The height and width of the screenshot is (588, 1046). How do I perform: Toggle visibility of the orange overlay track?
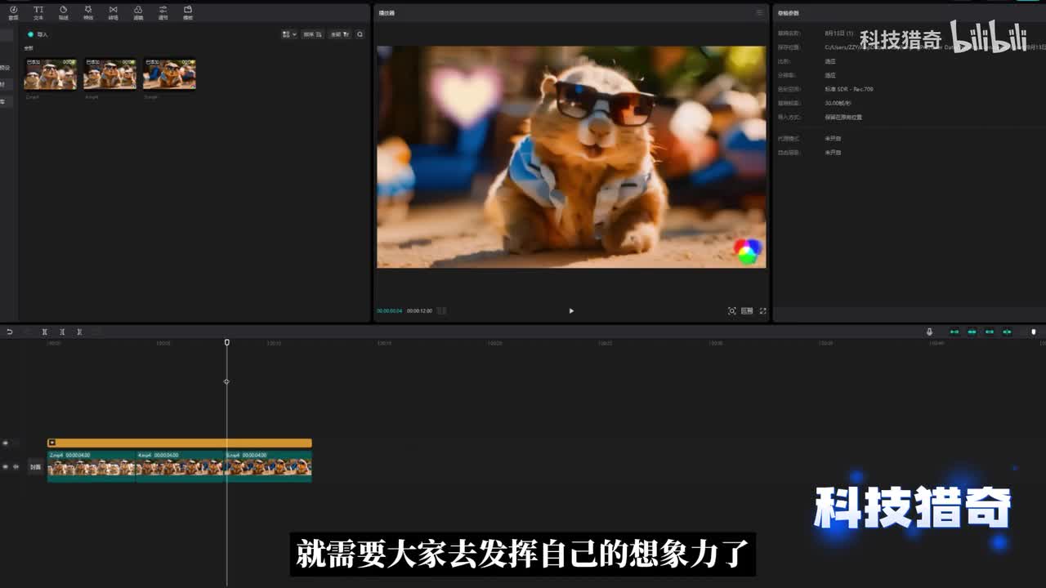pyautogui.click(x=6, y=443)
